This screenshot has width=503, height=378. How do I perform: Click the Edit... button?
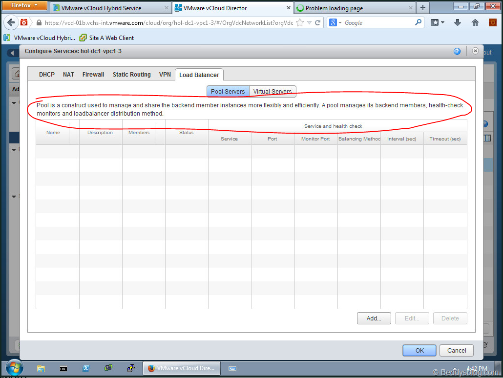(412, 318)
